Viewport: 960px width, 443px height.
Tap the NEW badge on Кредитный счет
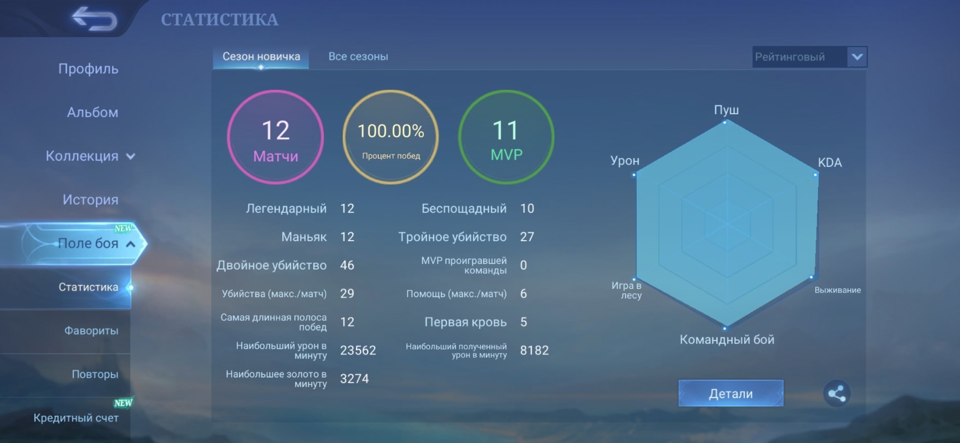[x=123, y=403]
